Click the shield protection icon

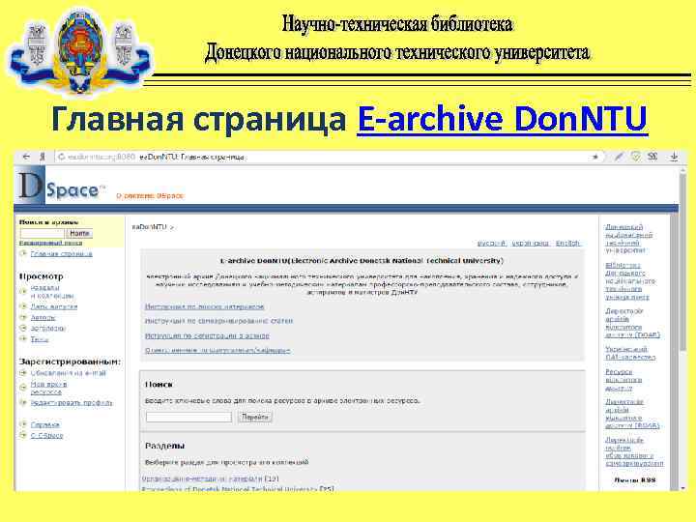tap(636, 157)
